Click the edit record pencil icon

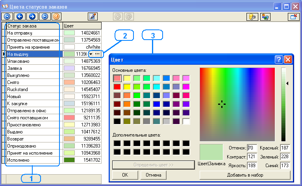point(93,16)
